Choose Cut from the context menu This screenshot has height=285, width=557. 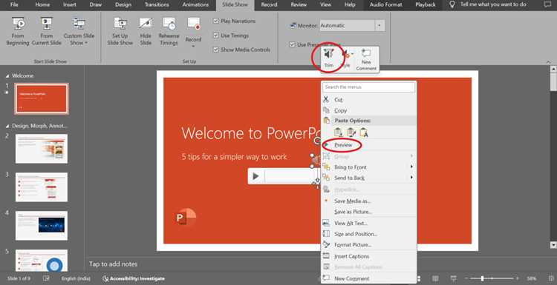(x=368, y=100)
